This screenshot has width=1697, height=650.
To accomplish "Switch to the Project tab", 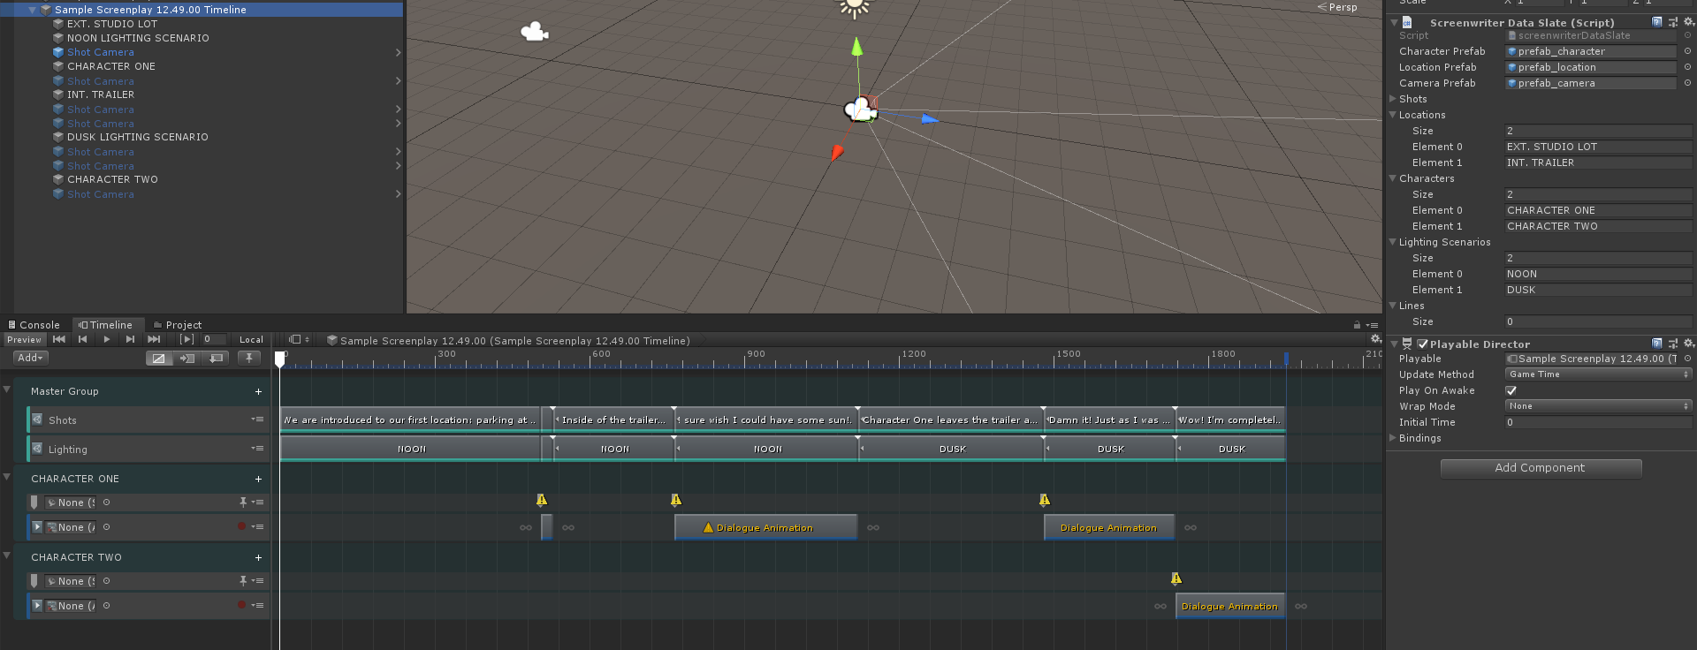I will pyautogui.click(x=178, y=325).
